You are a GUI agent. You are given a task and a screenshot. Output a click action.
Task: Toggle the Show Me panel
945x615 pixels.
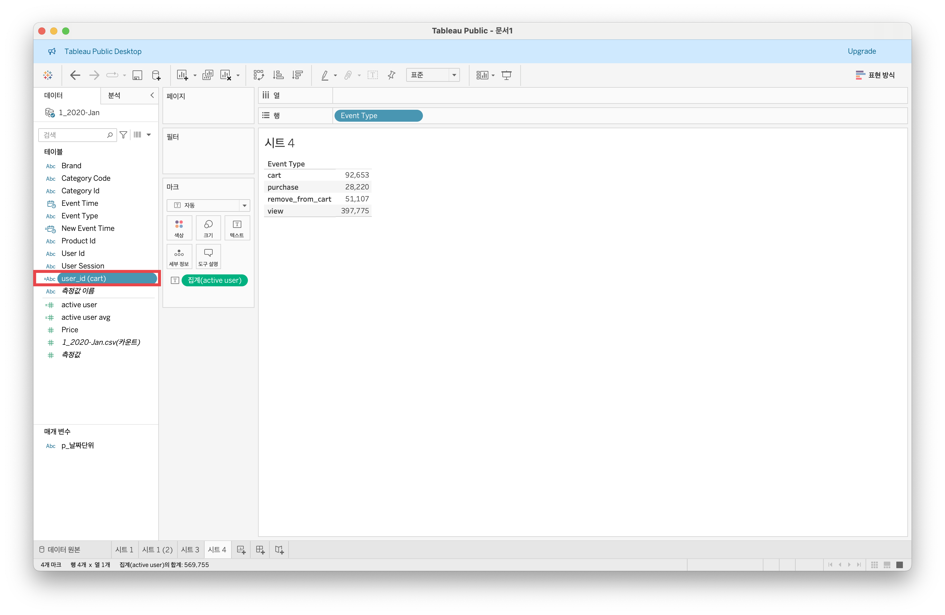pos(875,75)
